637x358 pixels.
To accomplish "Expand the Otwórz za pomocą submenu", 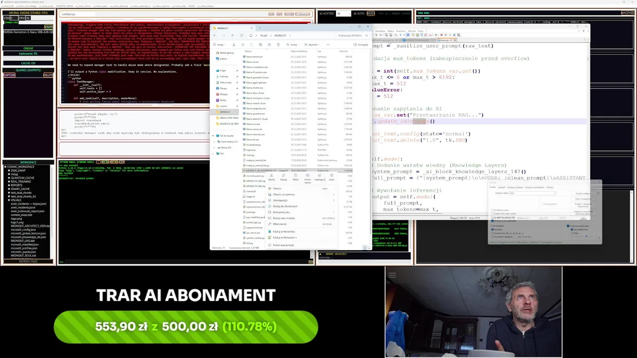I will pyautogui.click(x=302, y=194).
